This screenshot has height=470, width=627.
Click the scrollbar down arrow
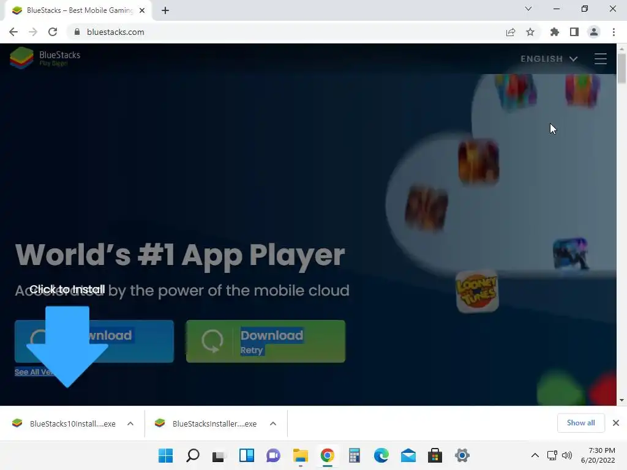point(621,400)
